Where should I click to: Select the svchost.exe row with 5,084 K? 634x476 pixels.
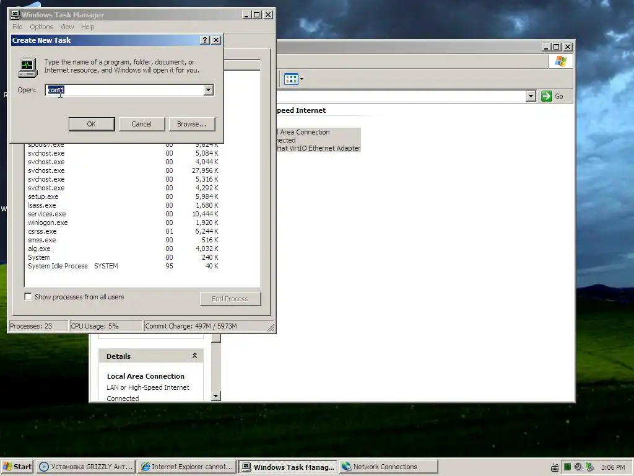tap(123, 154)
